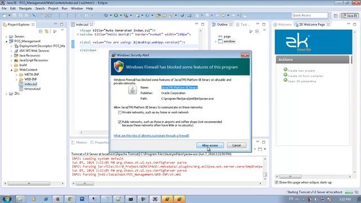This screenshot has width=361, height=203.
Task: Click the Debug toolbar icon (bug)
Action: 106,15
